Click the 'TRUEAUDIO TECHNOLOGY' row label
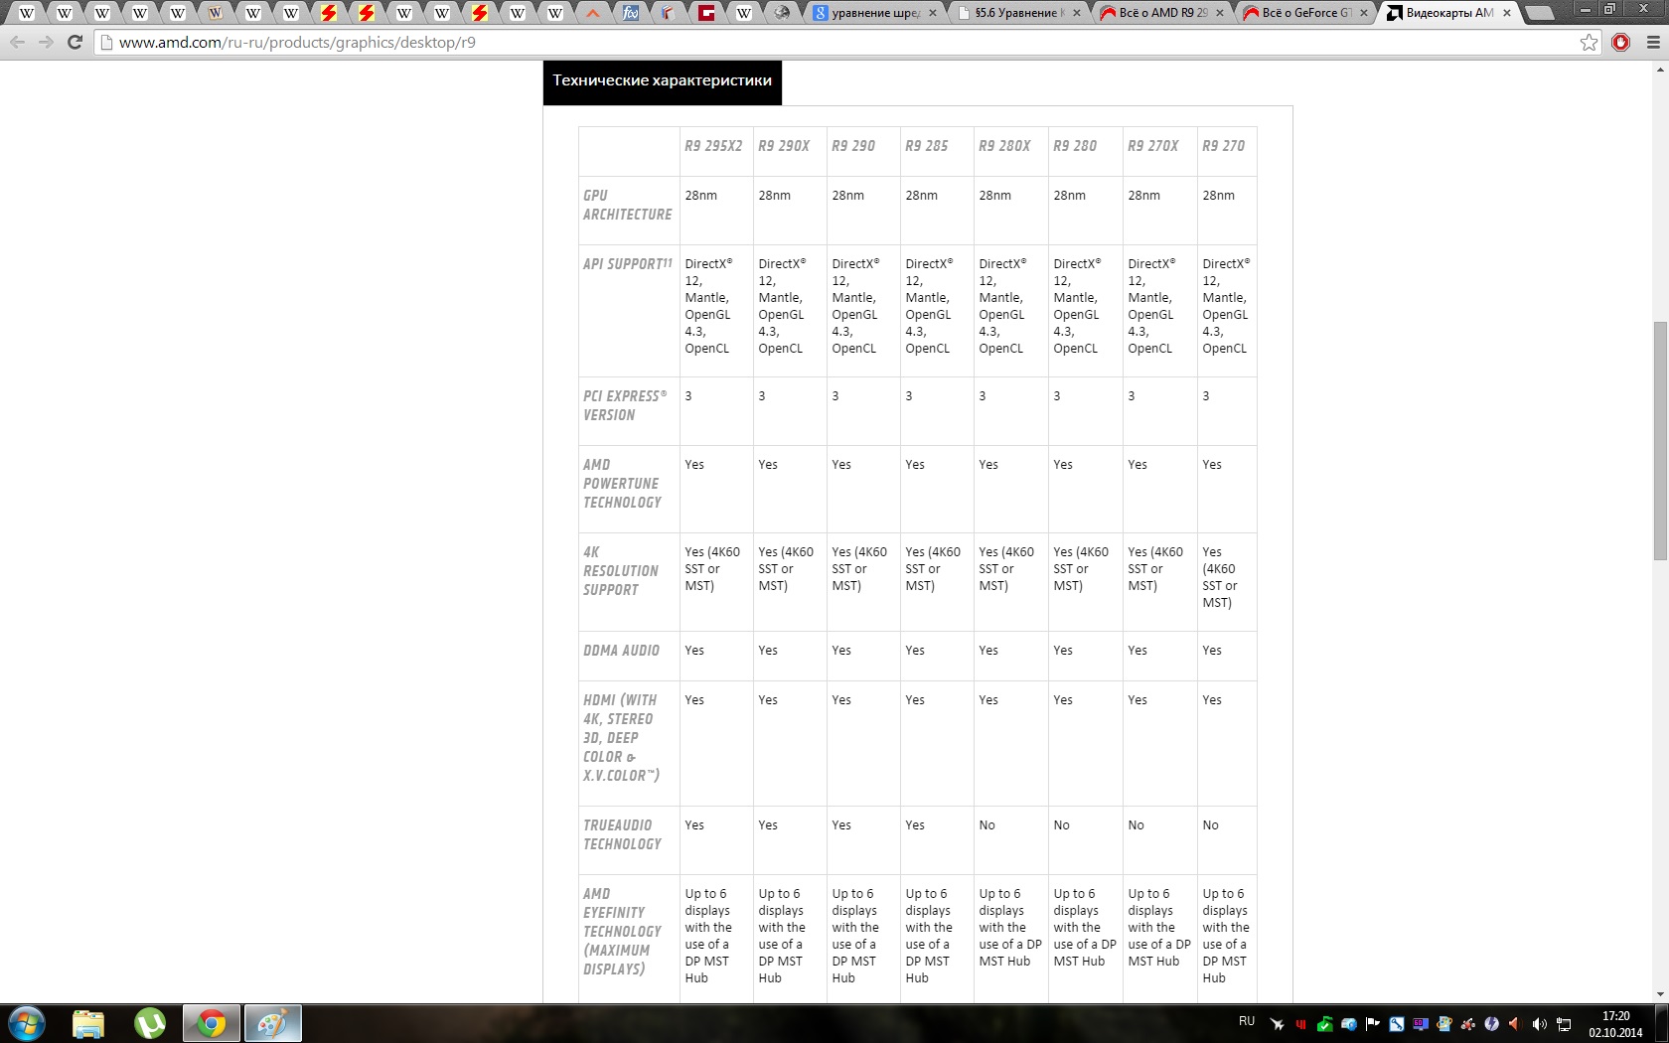The image size is (1669, 1043). [x=622, y=834]
